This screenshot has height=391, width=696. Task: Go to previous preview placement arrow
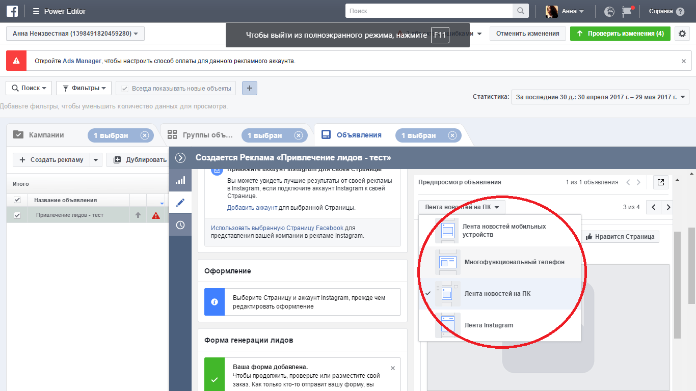[654, 207]
